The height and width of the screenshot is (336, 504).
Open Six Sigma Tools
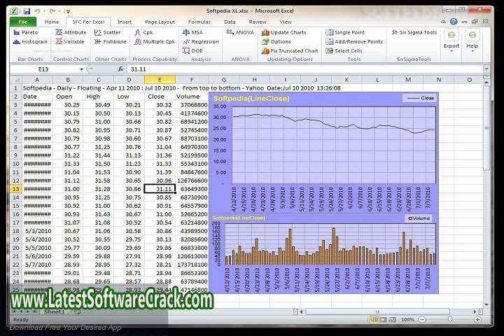coord(414,32)
